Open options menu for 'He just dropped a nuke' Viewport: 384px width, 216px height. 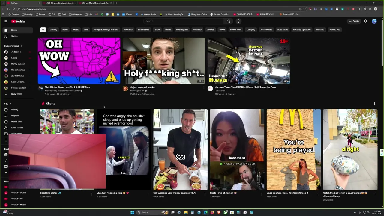tap(204, 88)
